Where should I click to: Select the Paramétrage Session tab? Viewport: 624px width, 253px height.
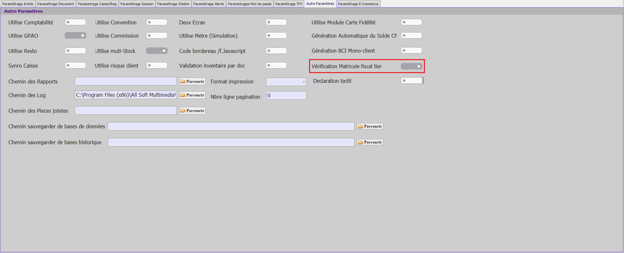[137, 4]
